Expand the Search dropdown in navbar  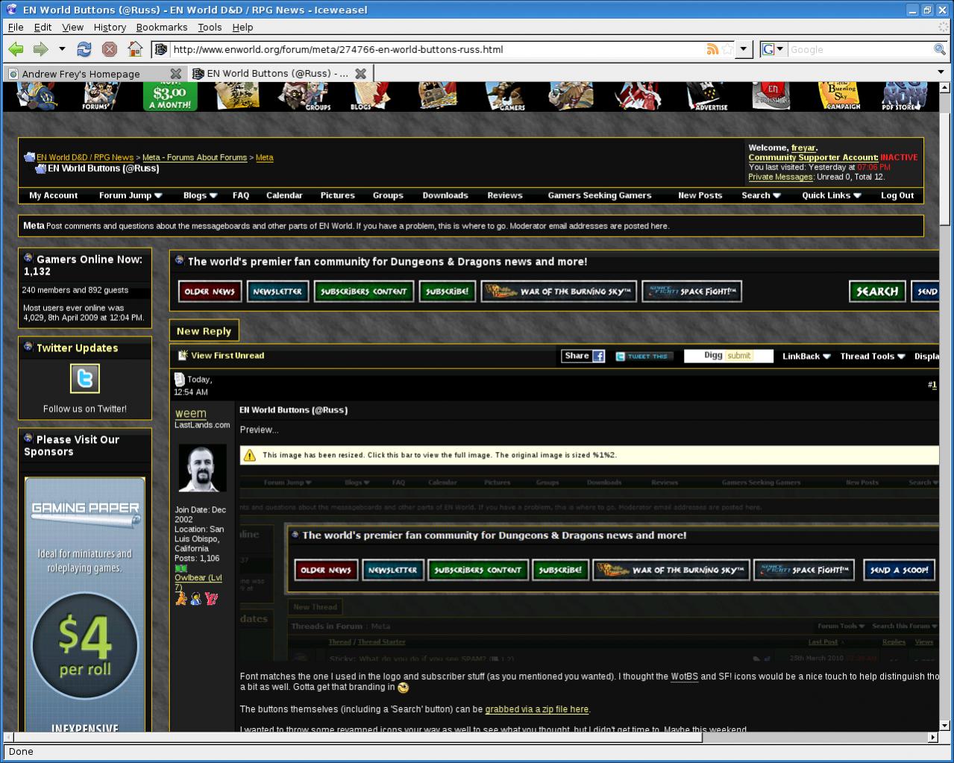pyautogui.click(x=761, y=195)
